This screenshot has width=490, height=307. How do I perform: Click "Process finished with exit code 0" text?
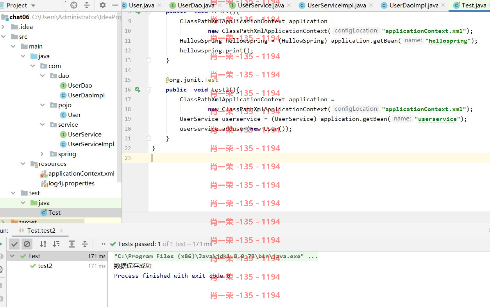pyautogui.click(x=172, y=276)
